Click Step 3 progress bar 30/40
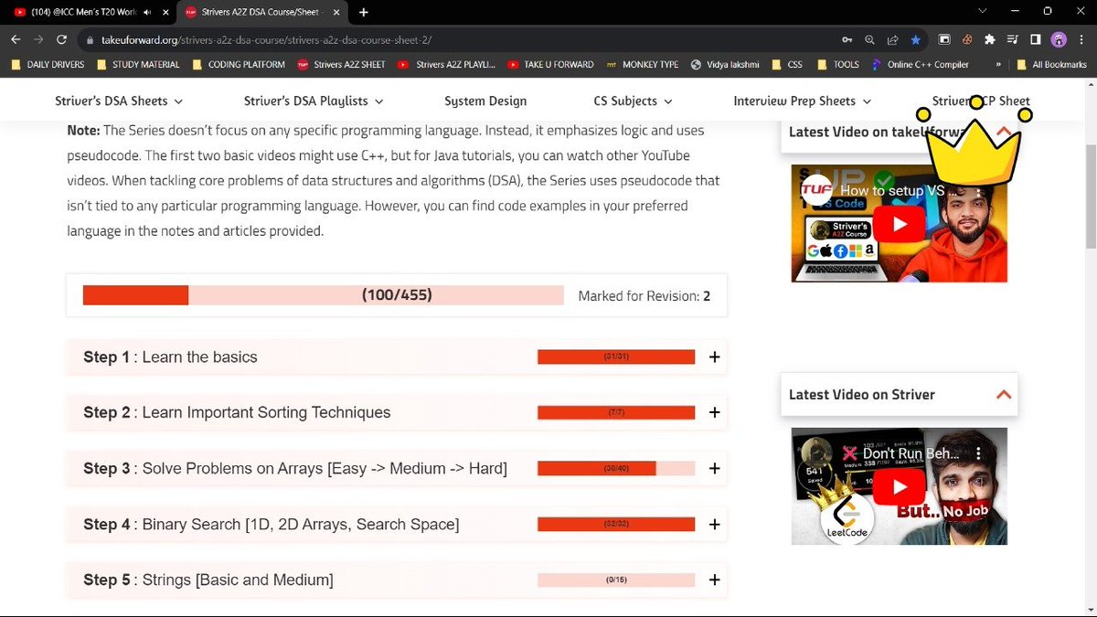1097x617 pixels. pos(616,469)
